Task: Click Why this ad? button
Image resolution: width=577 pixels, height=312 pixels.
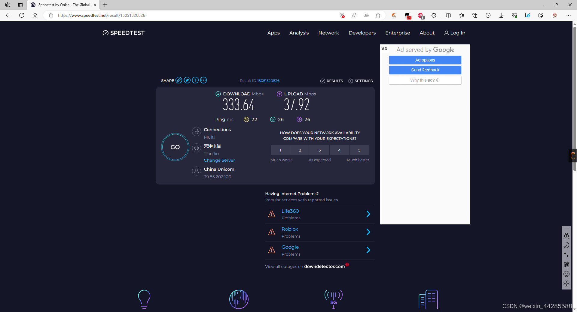Action: point(425,80)
